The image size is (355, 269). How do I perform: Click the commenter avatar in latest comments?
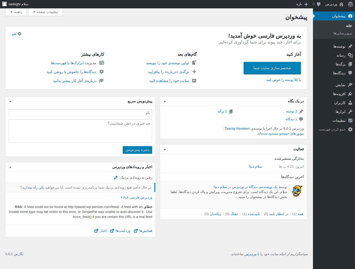[x=297, y=191]
